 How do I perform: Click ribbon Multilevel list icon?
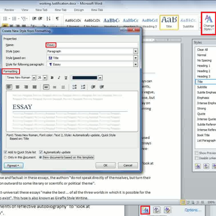[x=24, y=18]
